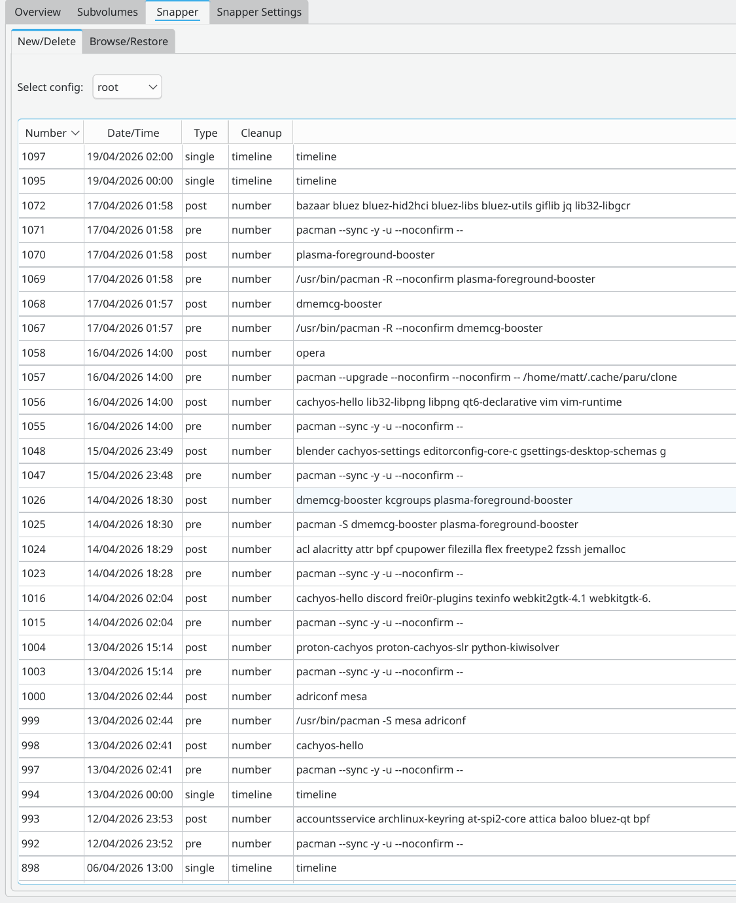736x903 pixels.
Task: Sort by the Cleanup column header
Action: pos(261,133)
